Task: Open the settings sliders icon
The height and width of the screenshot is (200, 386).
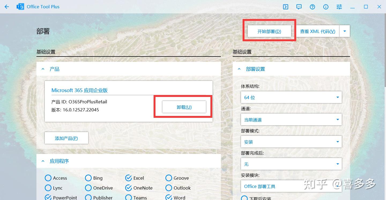Action: click(339, 7)
